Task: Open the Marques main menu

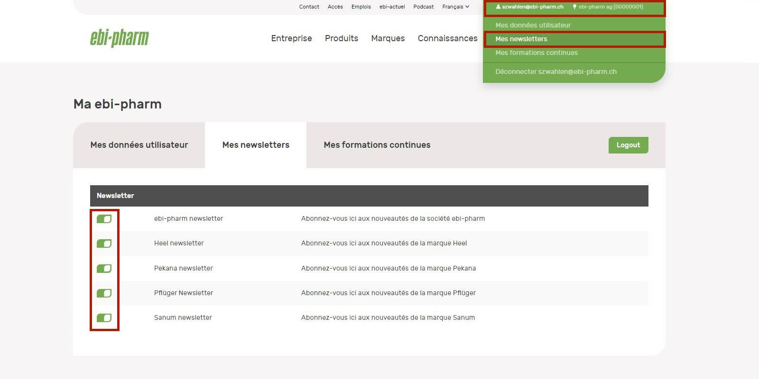Action: (x=388, y=38)
